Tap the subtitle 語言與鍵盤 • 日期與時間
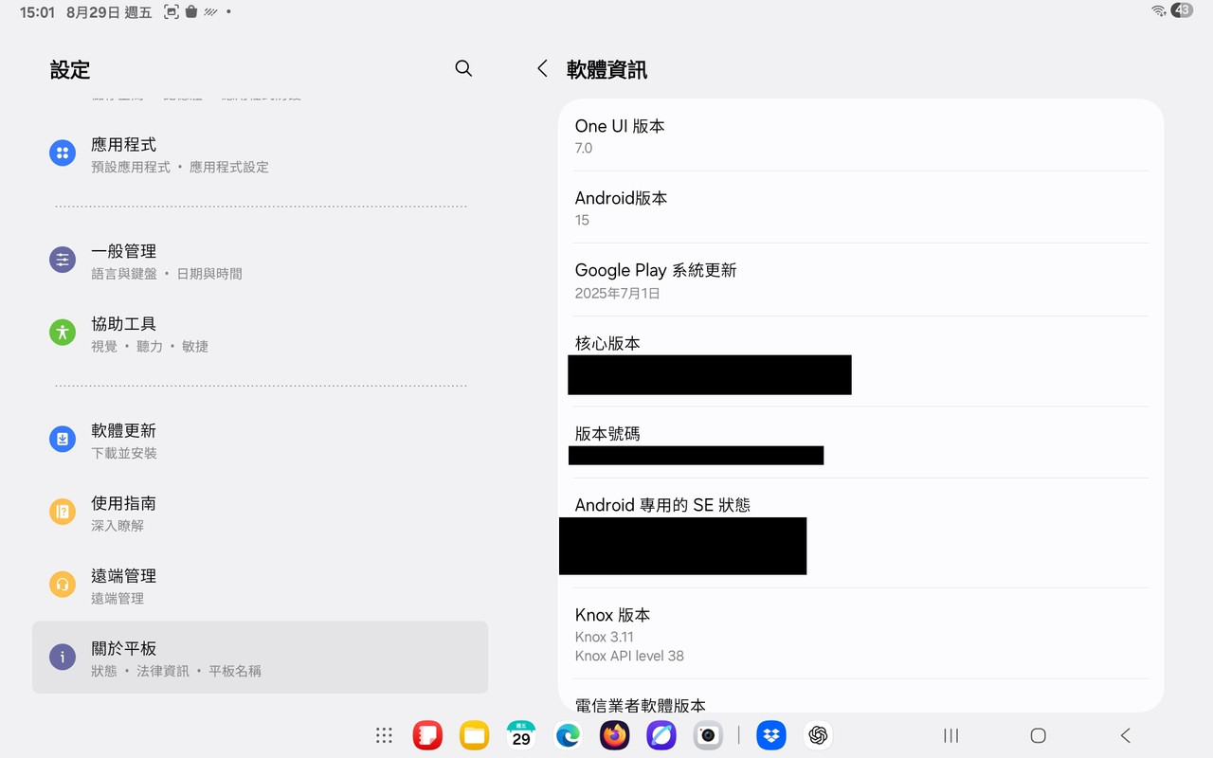The width and height of the screenshot is (1213, 758). [167, 274]
